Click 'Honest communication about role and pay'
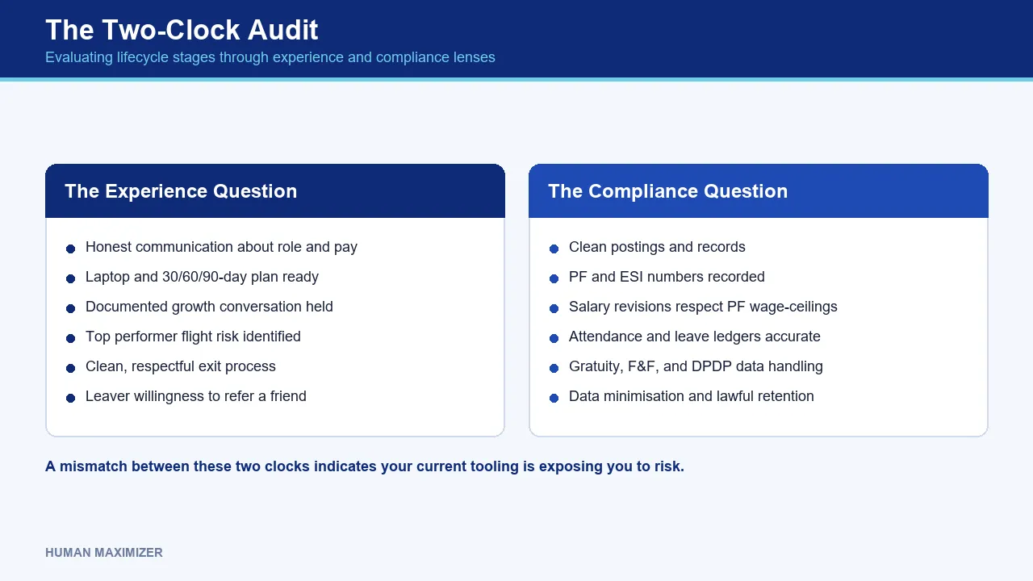 (x=221, y=247)
